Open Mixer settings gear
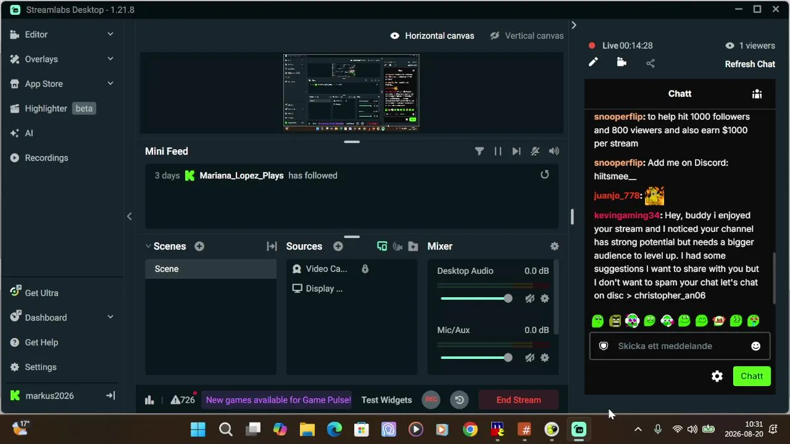 pyautogui.click(x=554, y=246)
